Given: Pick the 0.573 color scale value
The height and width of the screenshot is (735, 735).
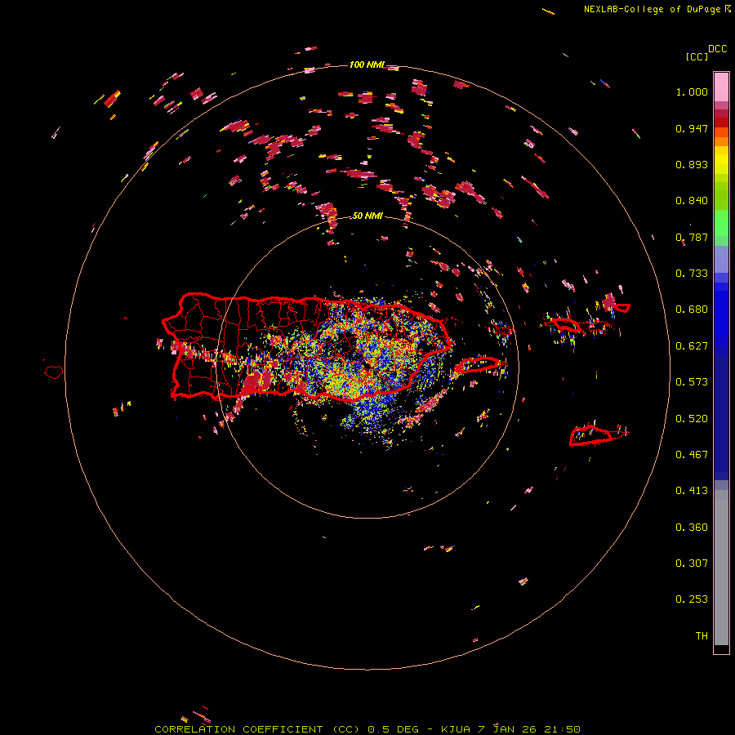Looking at the screenshot, I should (x=692, y=382).
